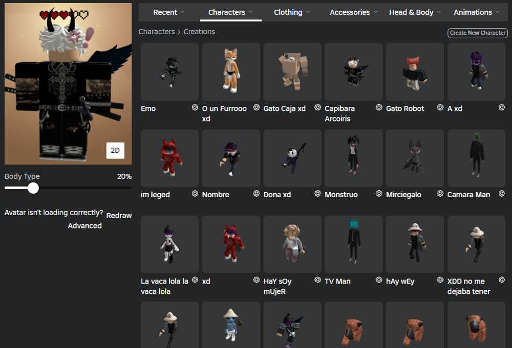Open settings gear for A xd
Image resolution: width=512 pixels, height=348 pixels.
coord(502,107)
